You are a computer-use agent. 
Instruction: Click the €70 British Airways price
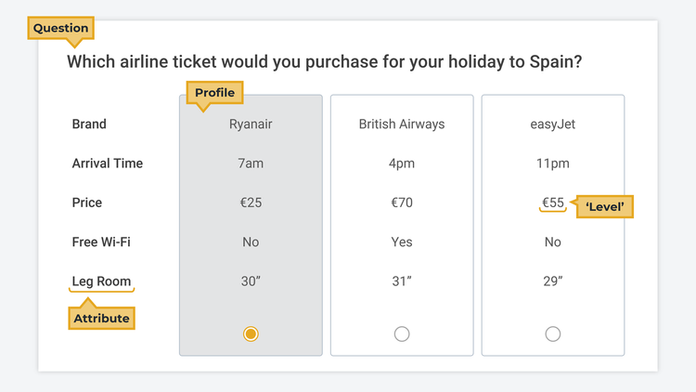click(x=402, y=203)
